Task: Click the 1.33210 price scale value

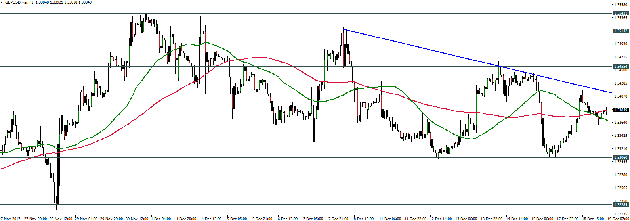Action: click(x=621, y=149)
